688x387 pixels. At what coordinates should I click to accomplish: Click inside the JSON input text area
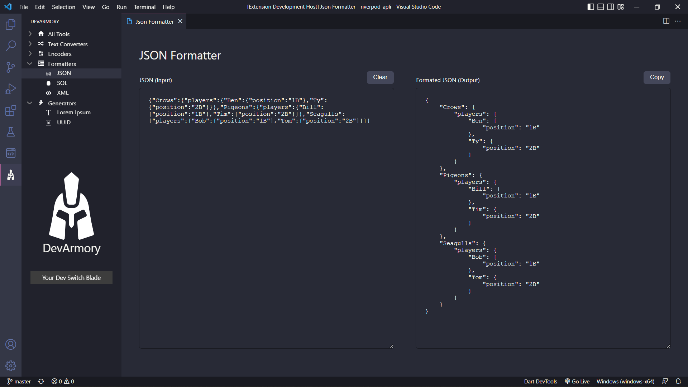[267, 218]
